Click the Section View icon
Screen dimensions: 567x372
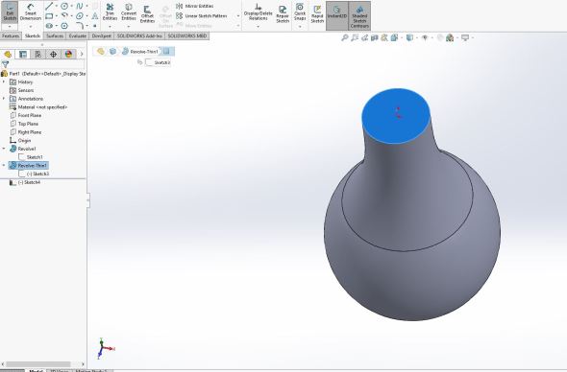click(374, 37)
